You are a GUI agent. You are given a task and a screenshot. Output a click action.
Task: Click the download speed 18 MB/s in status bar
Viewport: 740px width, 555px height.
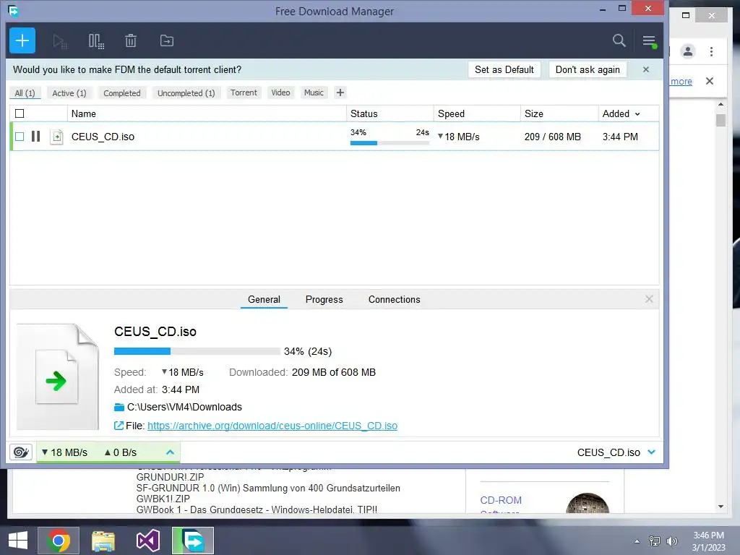coord(64,452)
